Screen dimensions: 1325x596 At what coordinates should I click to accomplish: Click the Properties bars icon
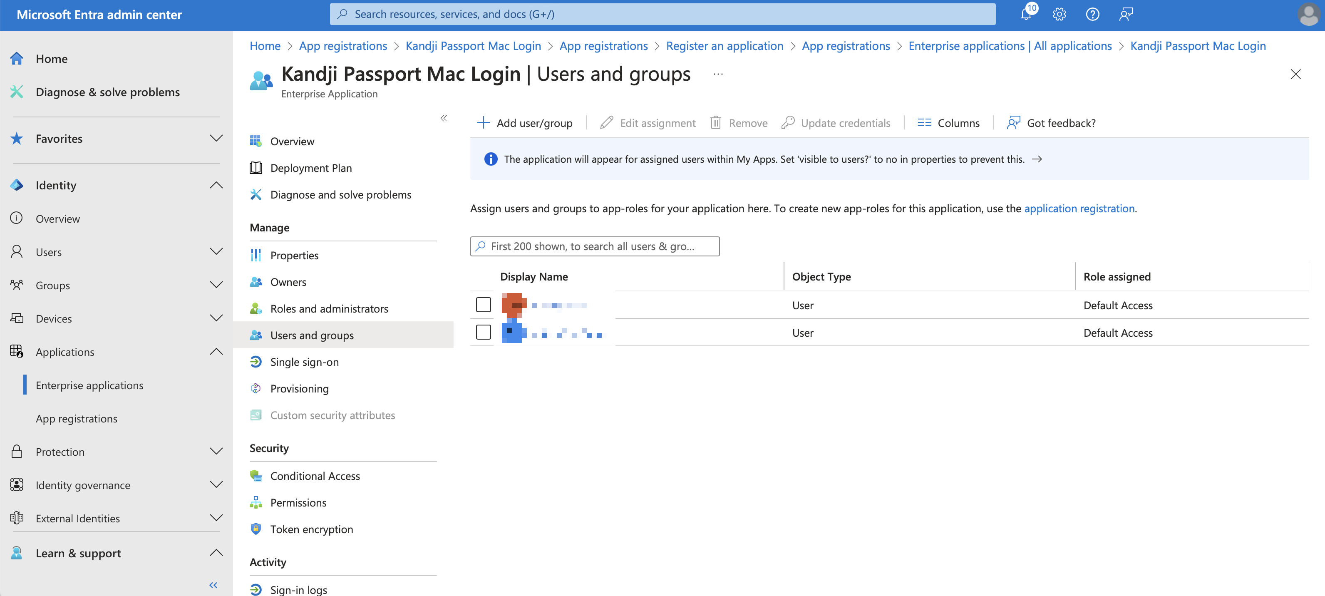(x=256, y=255)
